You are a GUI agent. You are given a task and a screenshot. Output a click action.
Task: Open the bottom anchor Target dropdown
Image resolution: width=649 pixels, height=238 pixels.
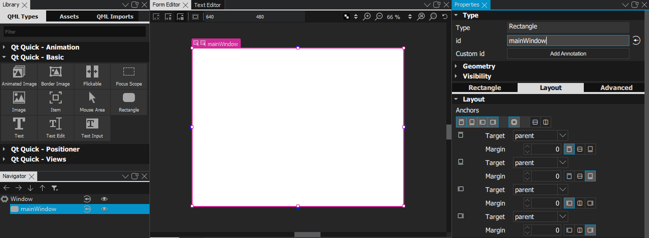coord(540,162)
